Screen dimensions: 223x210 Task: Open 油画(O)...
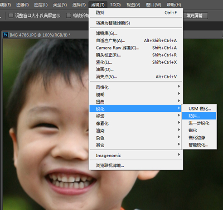click(136, 70)
